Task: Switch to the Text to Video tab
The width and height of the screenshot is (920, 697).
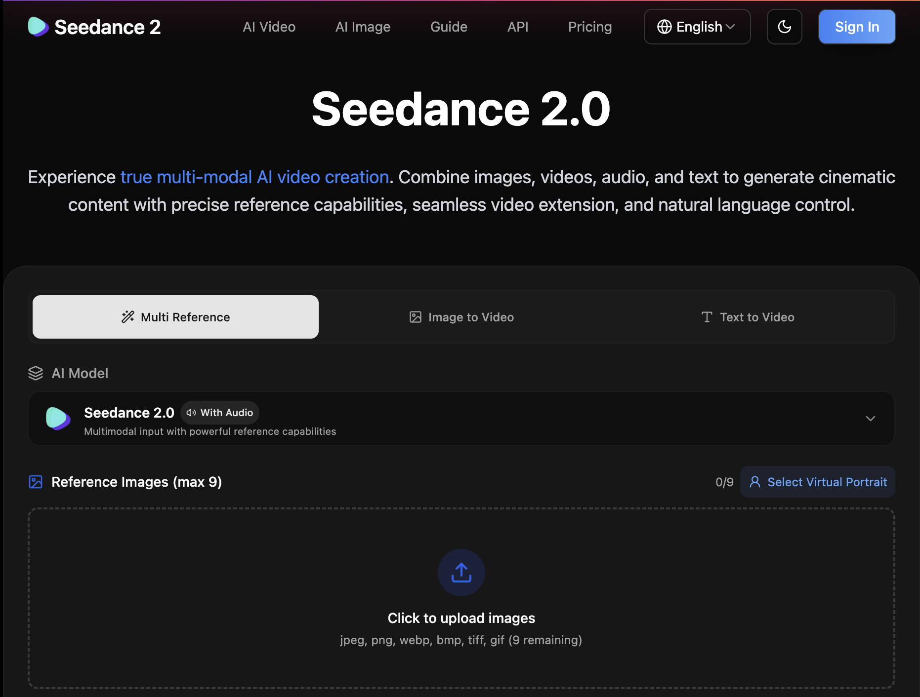Action: 748,317
